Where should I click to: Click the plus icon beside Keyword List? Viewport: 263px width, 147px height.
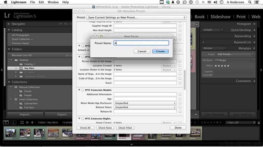(x=203, y=42)
